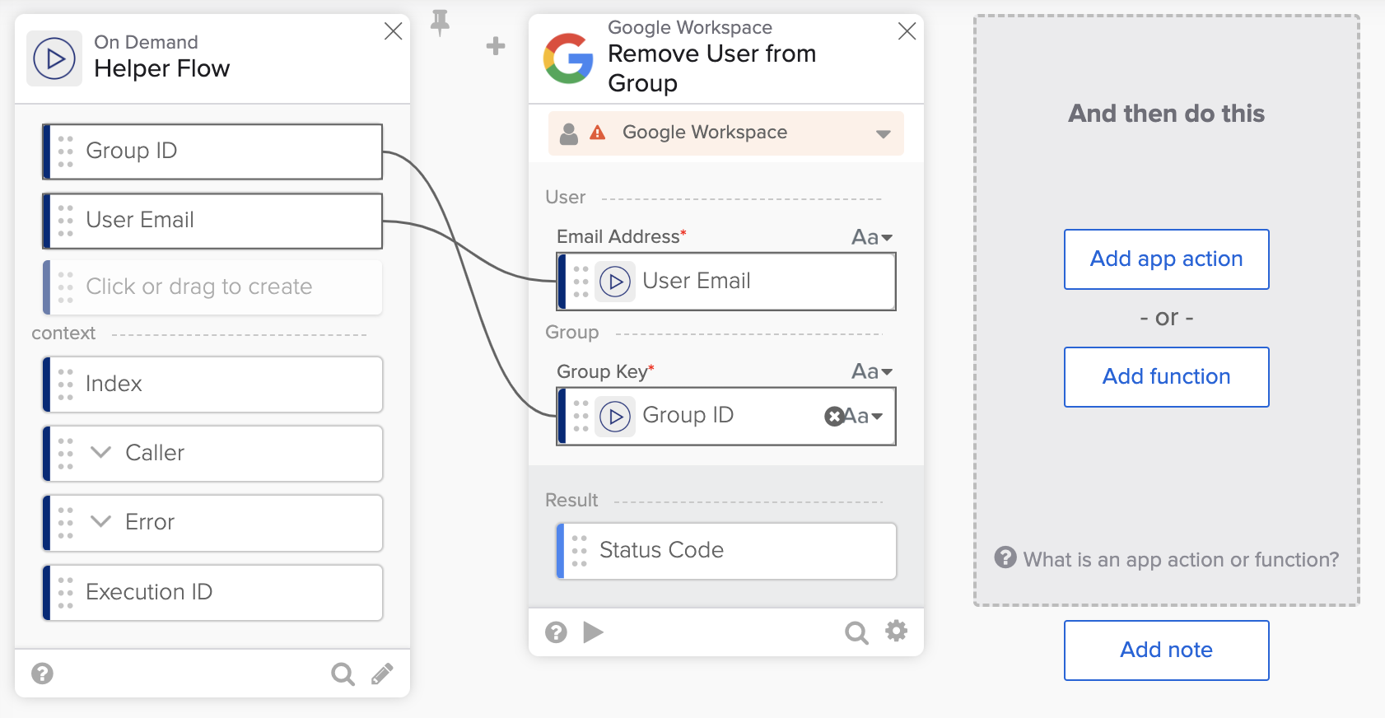Expand the Error context field
Image resolution: width=1385 pixels, height=718 pixels.
coord(100,522)
